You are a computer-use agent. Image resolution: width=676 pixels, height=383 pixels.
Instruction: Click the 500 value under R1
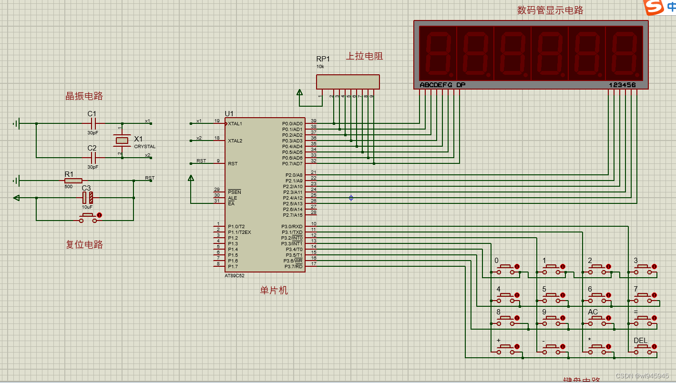[x=69, y=187]
